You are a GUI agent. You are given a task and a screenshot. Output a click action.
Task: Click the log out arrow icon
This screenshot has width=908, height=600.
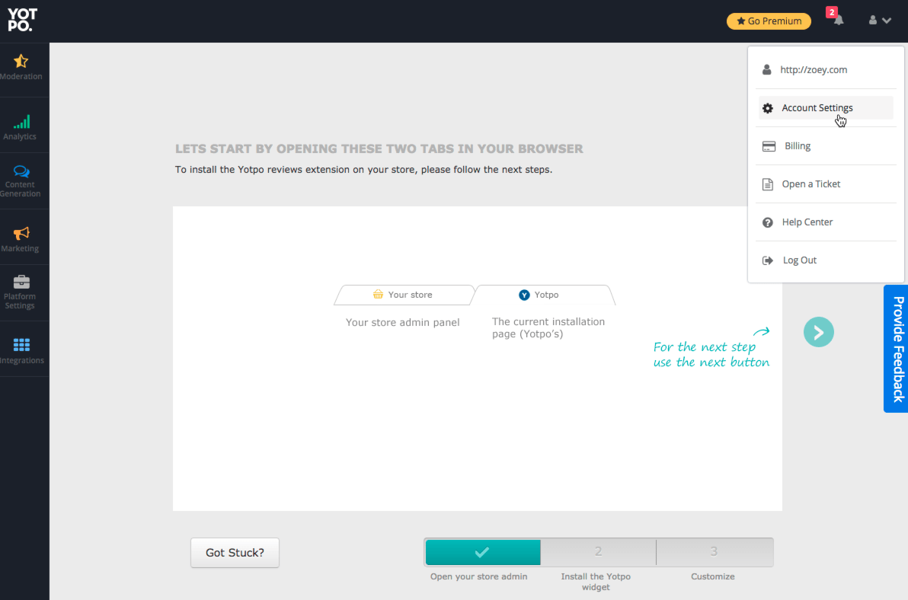768,261
